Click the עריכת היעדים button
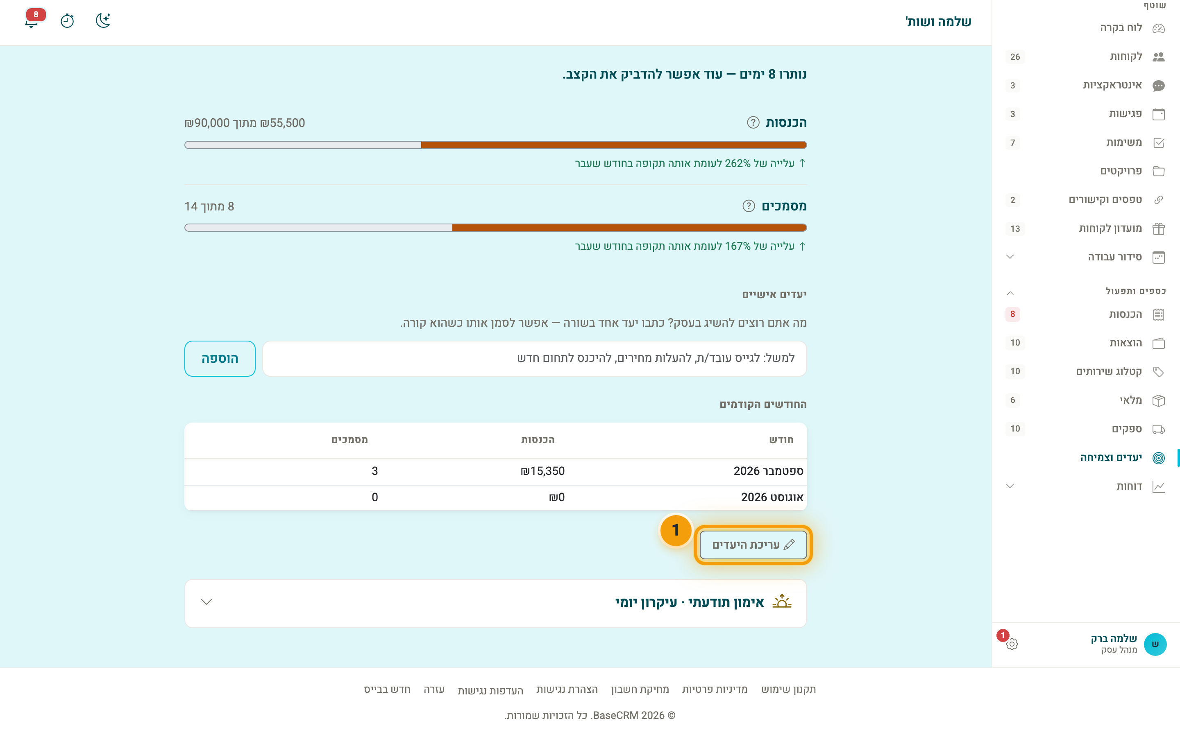 pos(753,545)
